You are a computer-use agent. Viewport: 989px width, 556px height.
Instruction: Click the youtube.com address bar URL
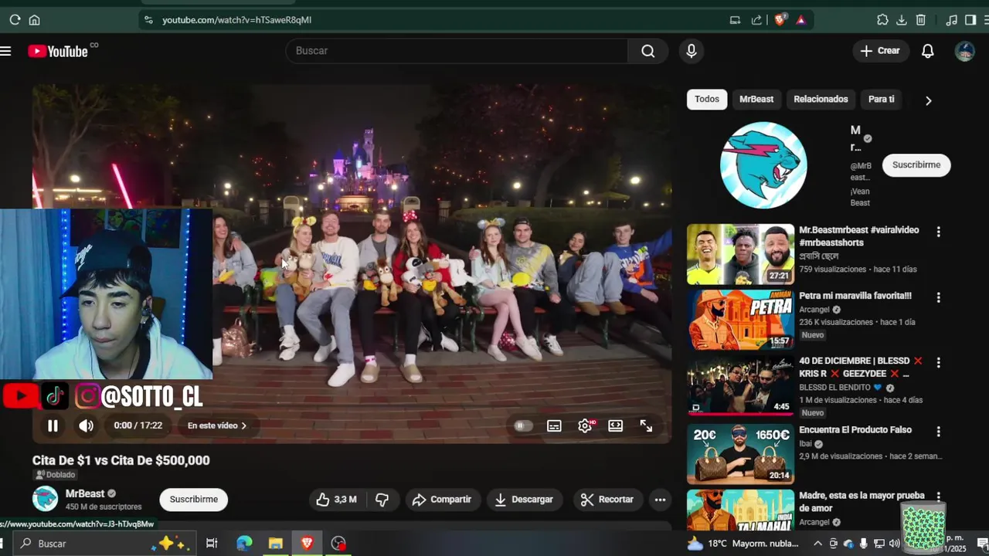coord(236,20)
